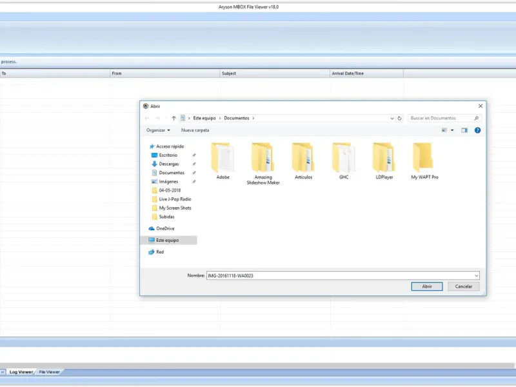This screenshot has width=516, height=387.
Task: Click the Cancelar button
Action: pos(463,286)
